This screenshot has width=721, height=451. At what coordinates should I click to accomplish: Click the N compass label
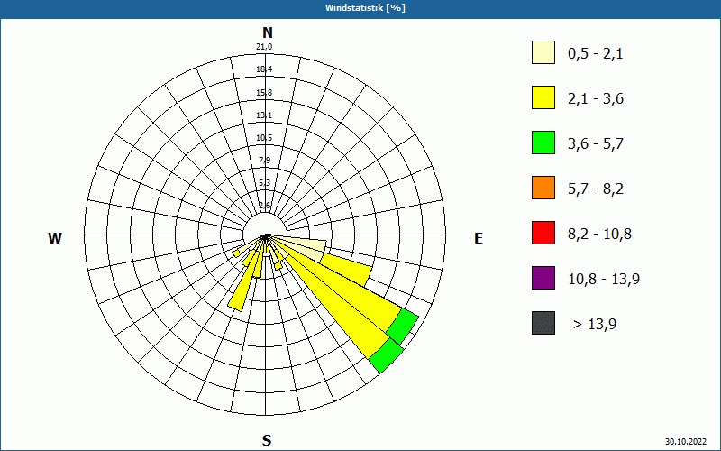[267, 32]
